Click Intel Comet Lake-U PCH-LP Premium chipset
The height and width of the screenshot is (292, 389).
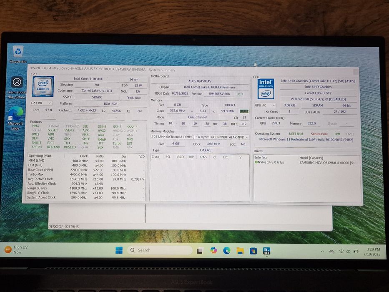click(x=209, y=87)
